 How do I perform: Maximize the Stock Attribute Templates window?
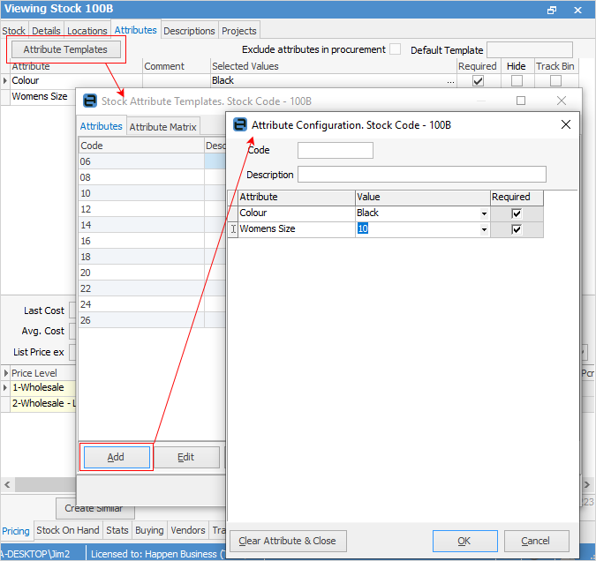tap(521, 101)
